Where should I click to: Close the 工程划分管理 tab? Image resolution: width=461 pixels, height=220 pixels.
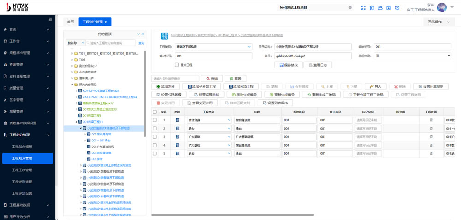(106, 22)
